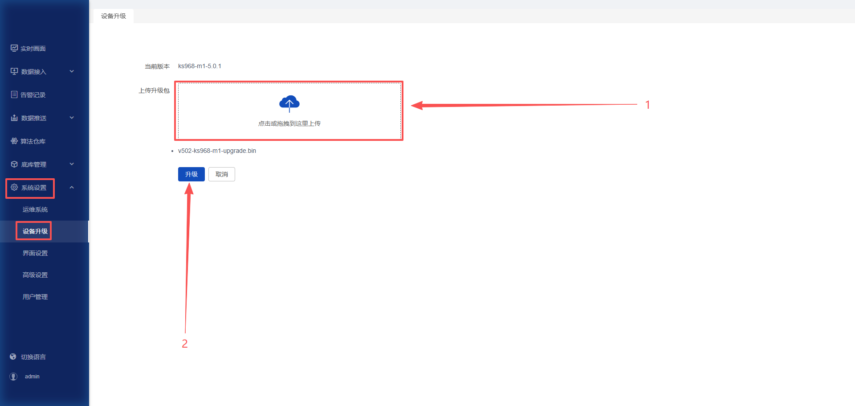Click the 数据接入 icon in sidebar
Screen dimensions: 855x406
click(x=14, y=71)
